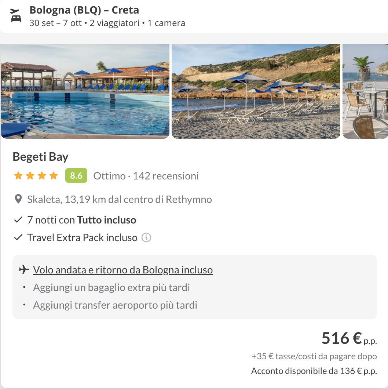
Task: Open the pool photo of Begeti Bay
Action: pos(85,91)
